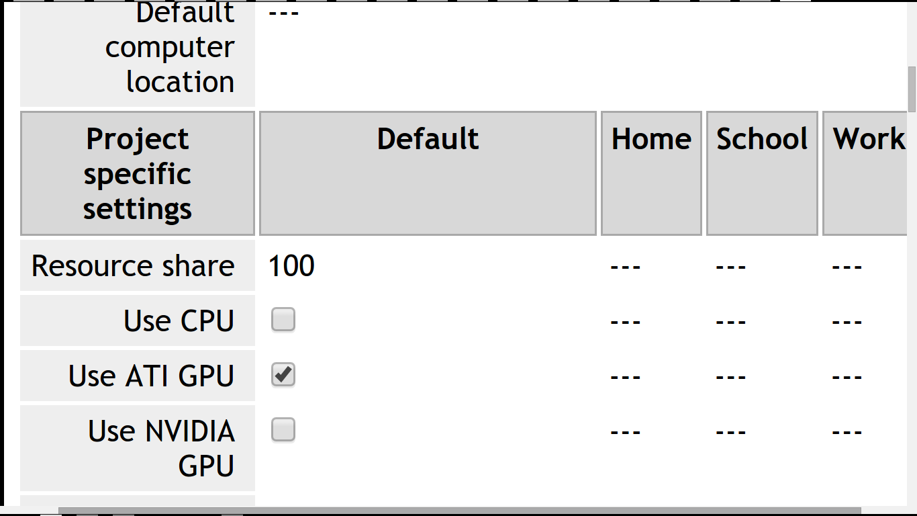
Task: Select the Resource share row label
Action: (133, 265)
